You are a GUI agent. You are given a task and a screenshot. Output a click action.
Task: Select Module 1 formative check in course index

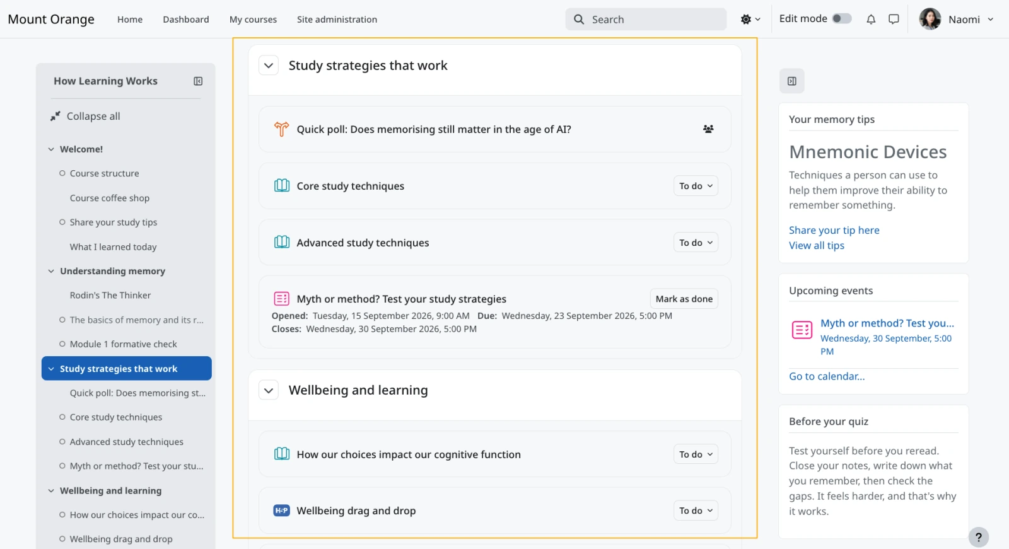(x=124, y=344)
